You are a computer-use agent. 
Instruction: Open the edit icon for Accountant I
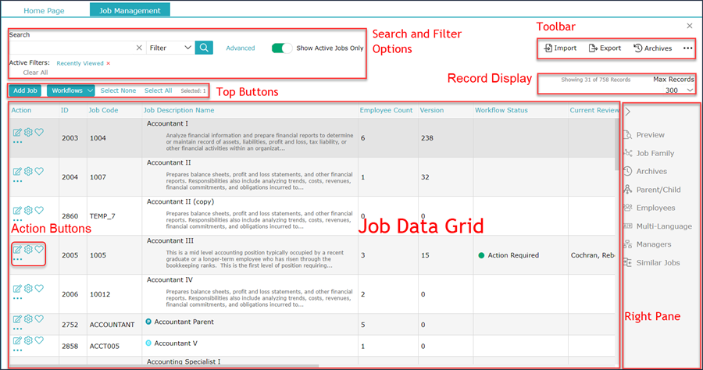[17, 132]
